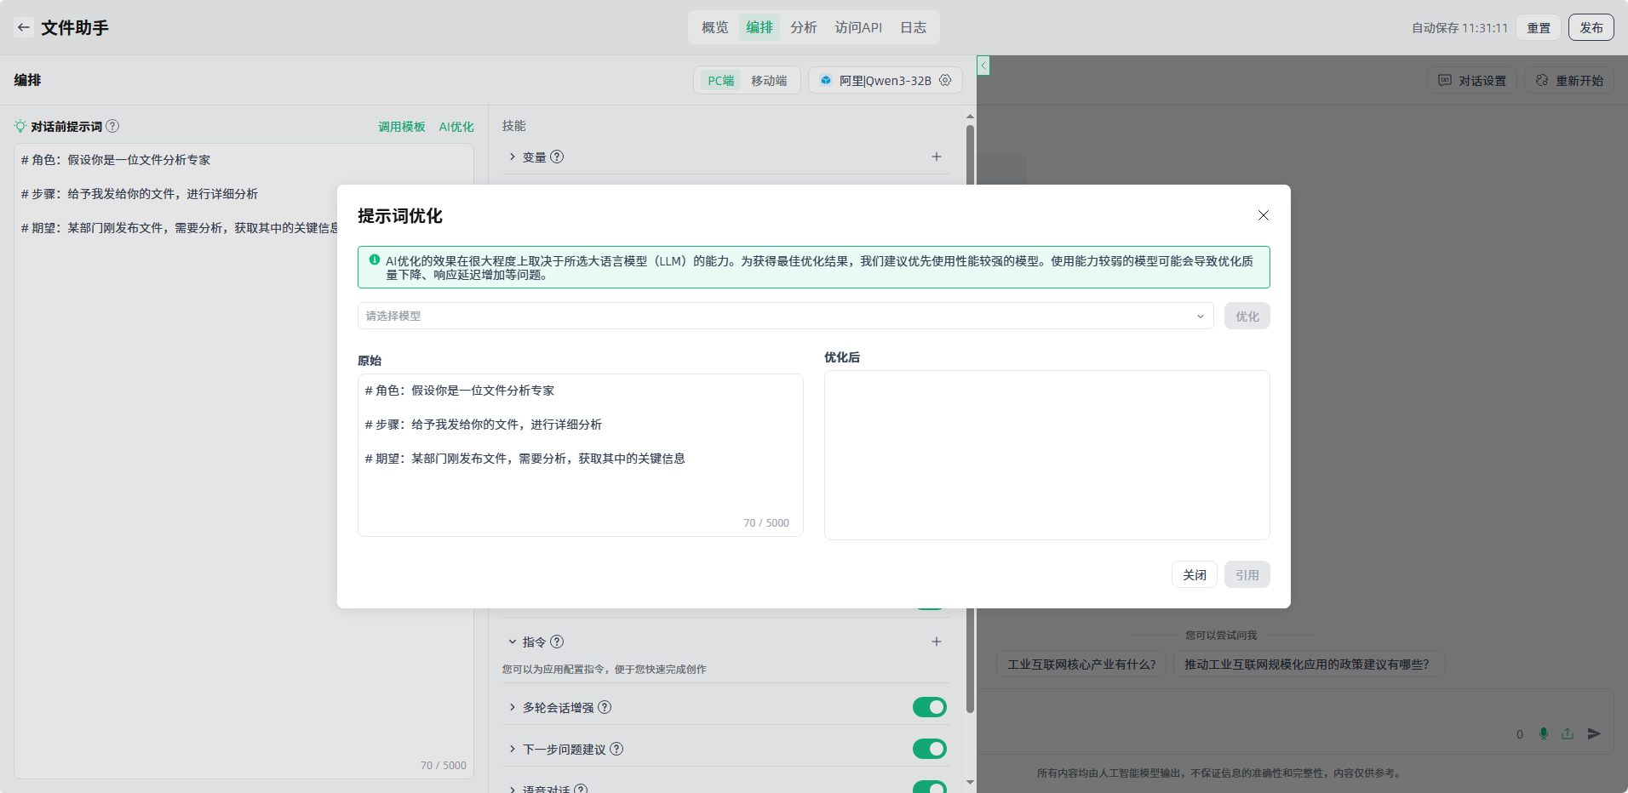Open the 请选择模型 dropdown
This screenshot has height=793, width=1628.
[x=785, y=316]
